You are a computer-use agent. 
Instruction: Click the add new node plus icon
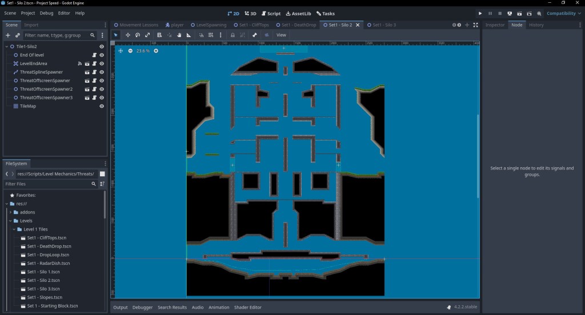7,35
